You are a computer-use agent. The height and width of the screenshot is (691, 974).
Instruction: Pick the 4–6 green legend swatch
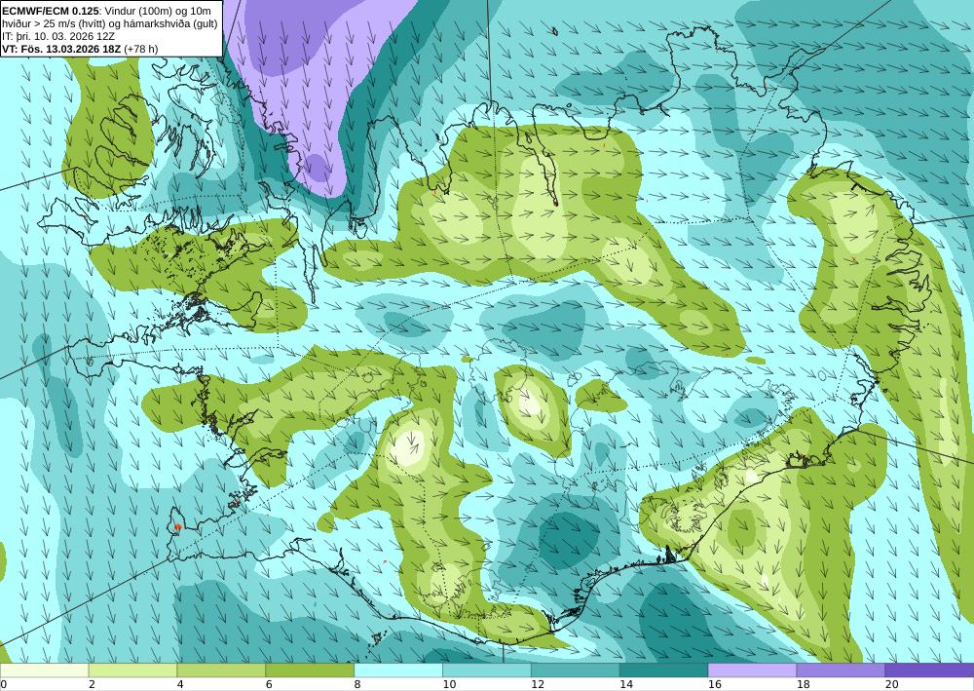point(221,671)
